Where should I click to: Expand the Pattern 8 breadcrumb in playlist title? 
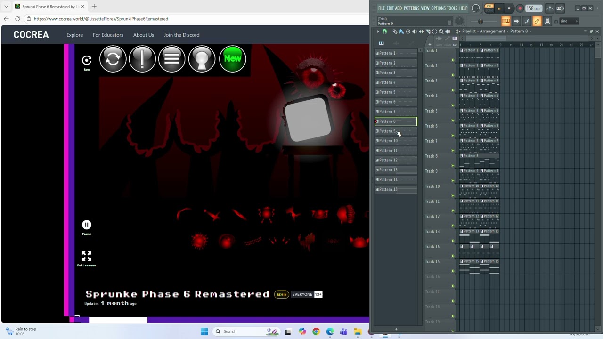[519, 31]
